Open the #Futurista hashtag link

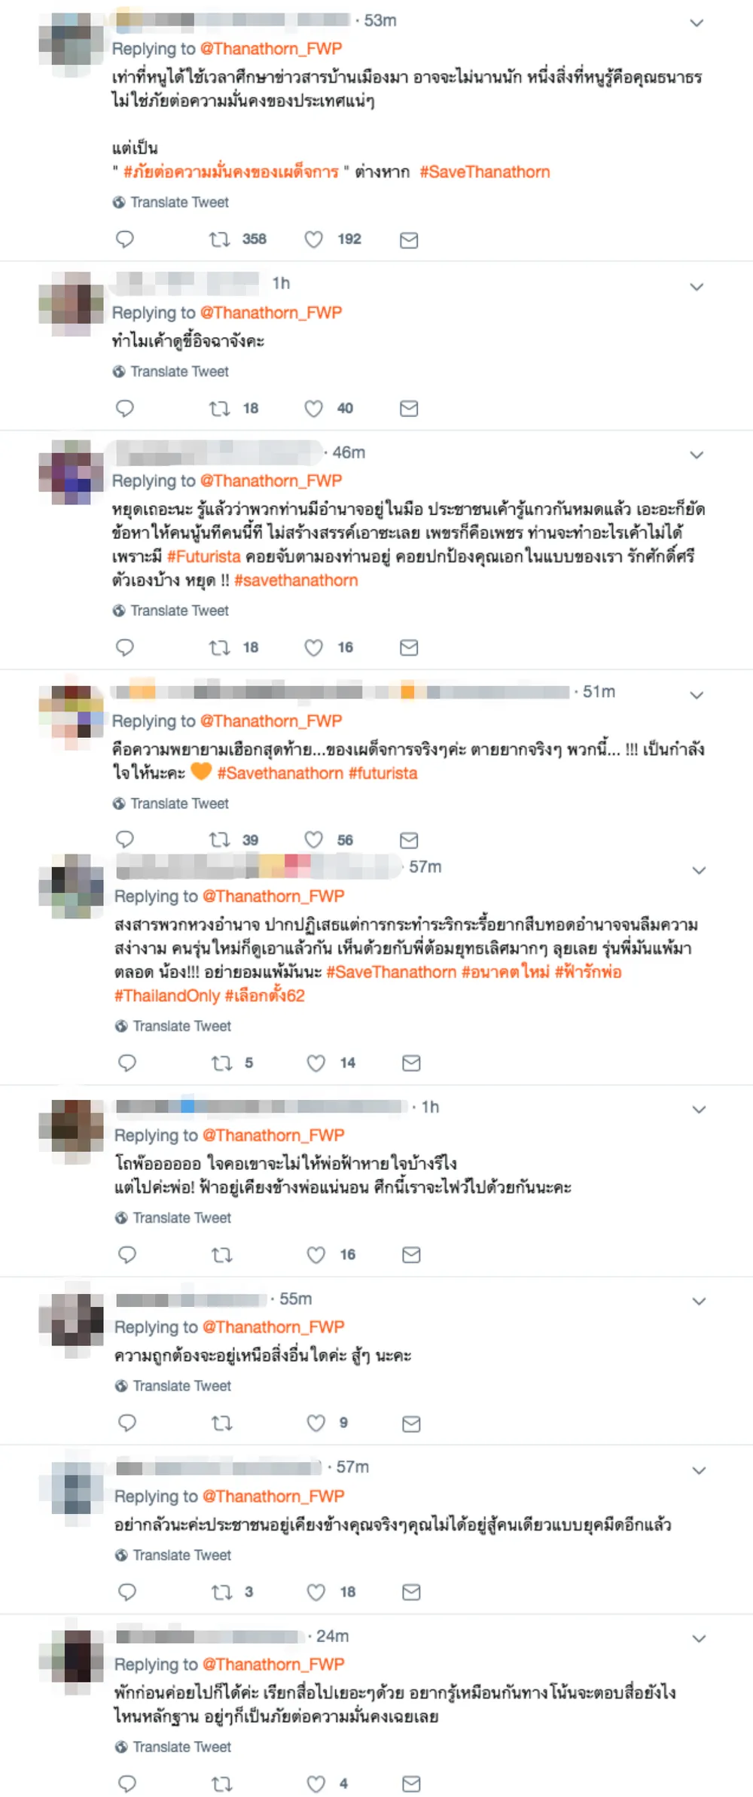point(203,556)
